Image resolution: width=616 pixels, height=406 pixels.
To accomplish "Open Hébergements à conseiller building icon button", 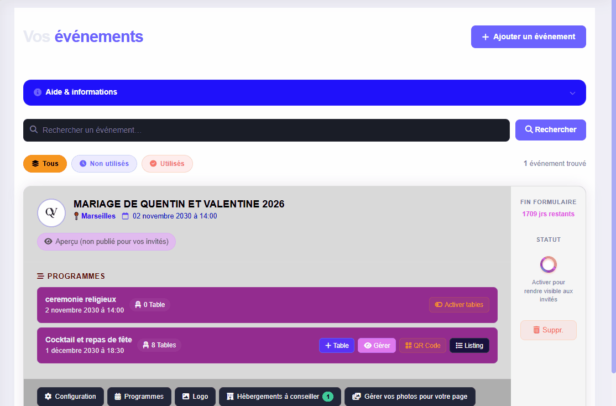I will pyautogui.click(x=279, y=397).
